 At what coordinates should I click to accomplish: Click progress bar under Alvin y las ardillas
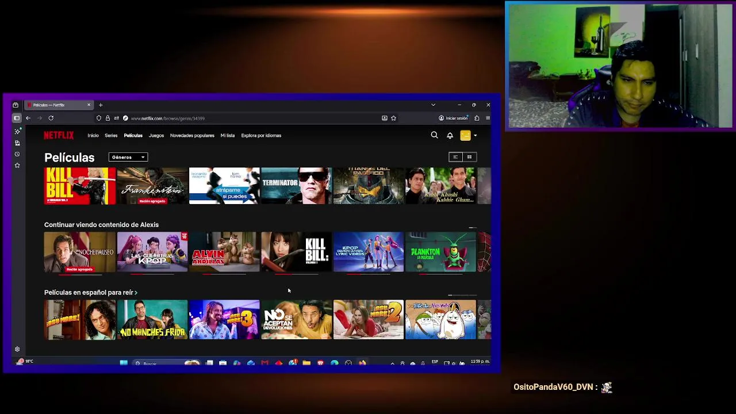pyautogui.click(x=224, y=274)
